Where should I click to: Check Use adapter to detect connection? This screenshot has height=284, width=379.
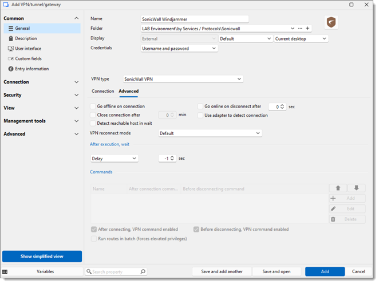click(x=200, y=115)
